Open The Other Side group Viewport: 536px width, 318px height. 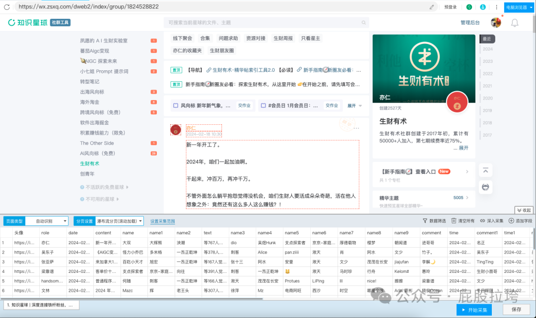pyautogui.click(x=97, y=143)
